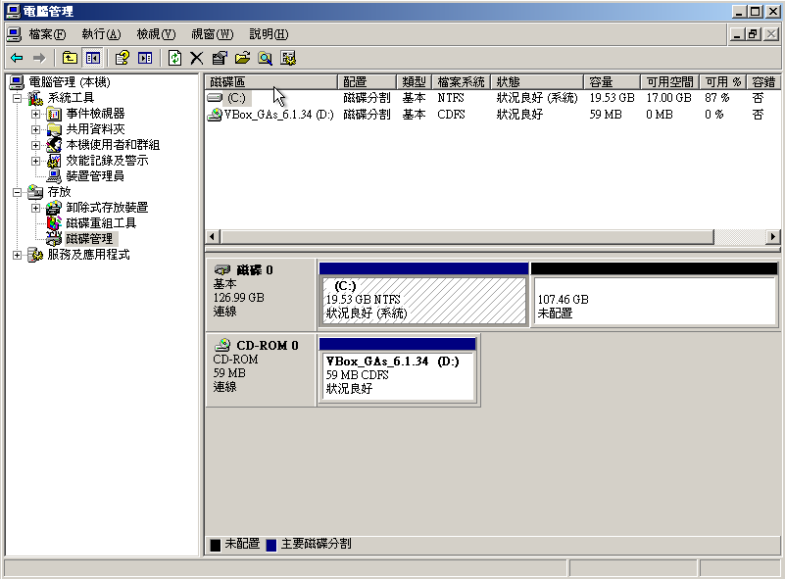
Task: Collapse the 存放 tree node
Action: pos(17,192)
